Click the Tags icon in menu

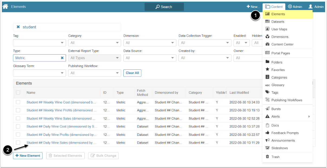click(x=267, y=92)
